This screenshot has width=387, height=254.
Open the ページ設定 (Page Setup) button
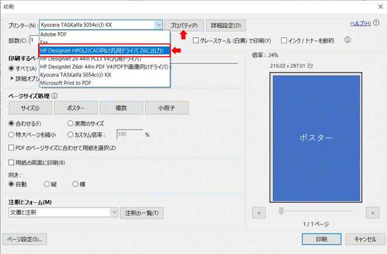point(25,239)
